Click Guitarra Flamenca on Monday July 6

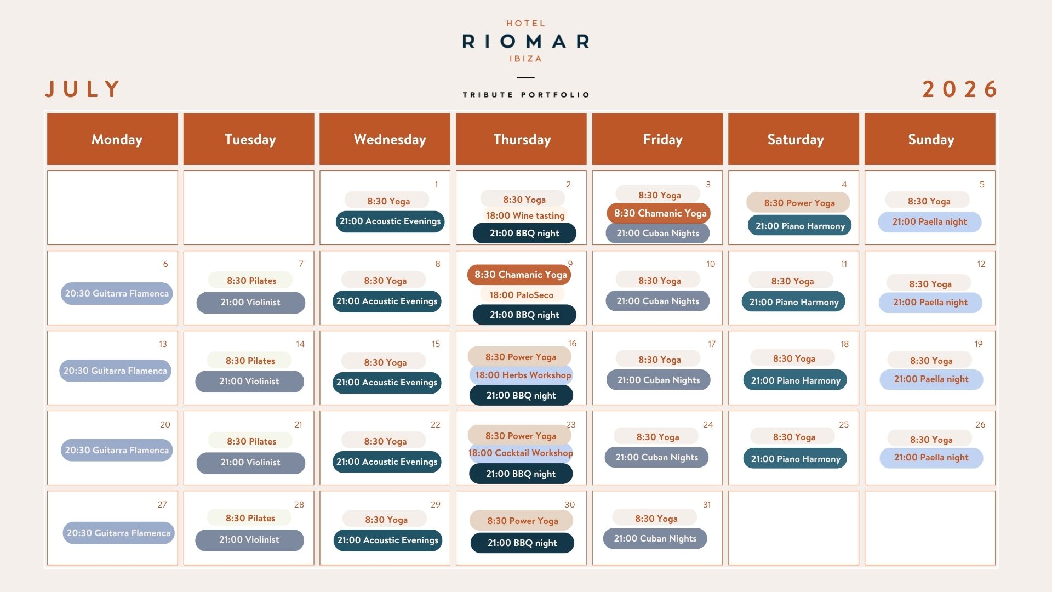pyautogui.click(x=117, y=293)
